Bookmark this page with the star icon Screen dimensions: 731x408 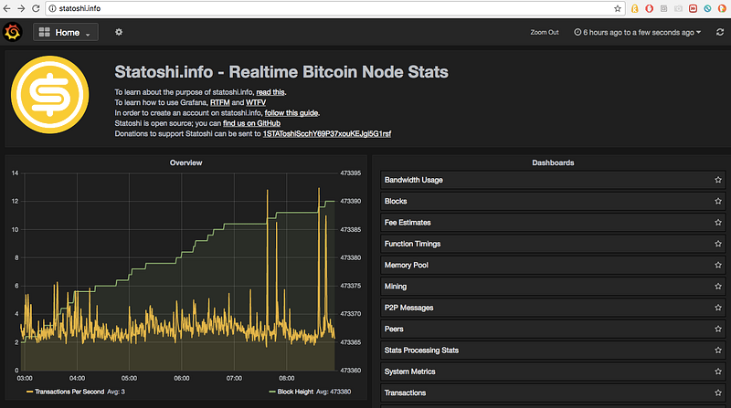point(618,8)
